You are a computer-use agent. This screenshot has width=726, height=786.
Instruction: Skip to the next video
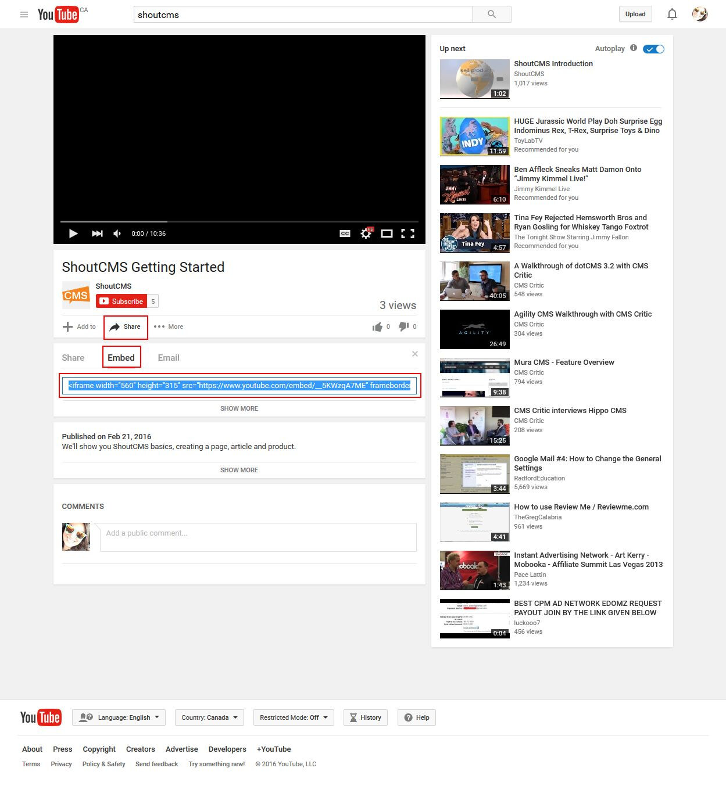coord(97,234)
